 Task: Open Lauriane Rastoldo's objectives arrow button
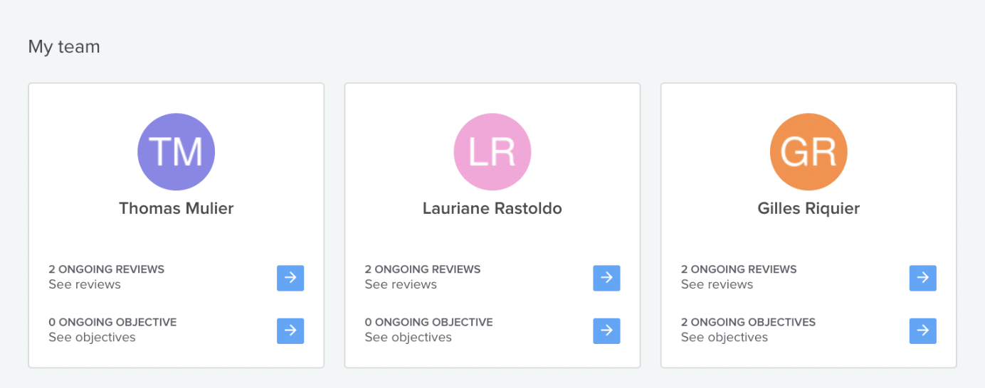[x=606, y=331]
